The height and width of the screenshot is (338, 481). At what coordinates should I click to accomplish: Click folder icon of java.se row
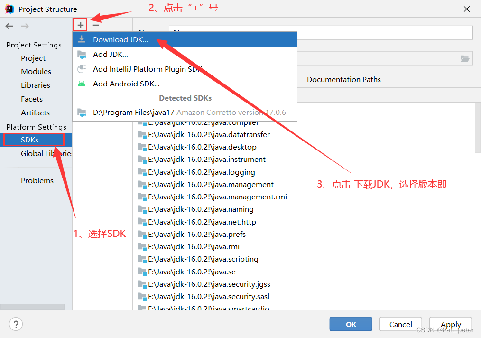pos(142,272)
